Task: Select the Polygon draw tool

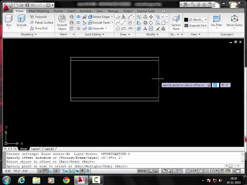Action: (118, 28)
